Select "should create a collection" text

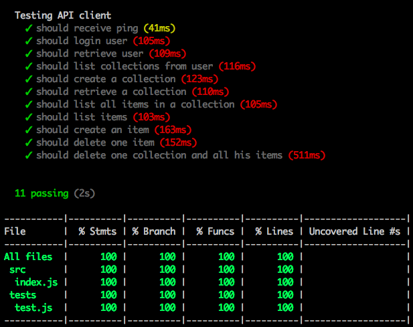click(106, 79)
